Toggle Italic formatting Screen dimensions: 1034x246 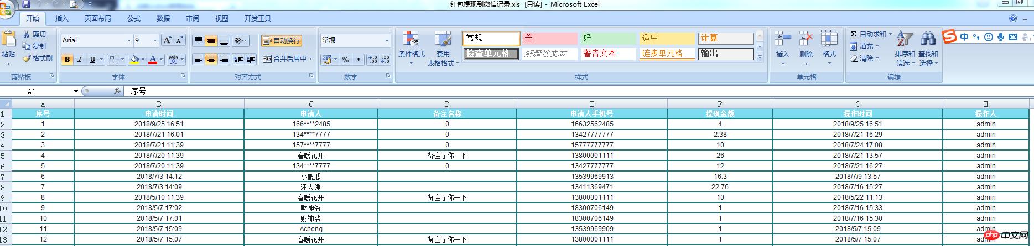80,60
